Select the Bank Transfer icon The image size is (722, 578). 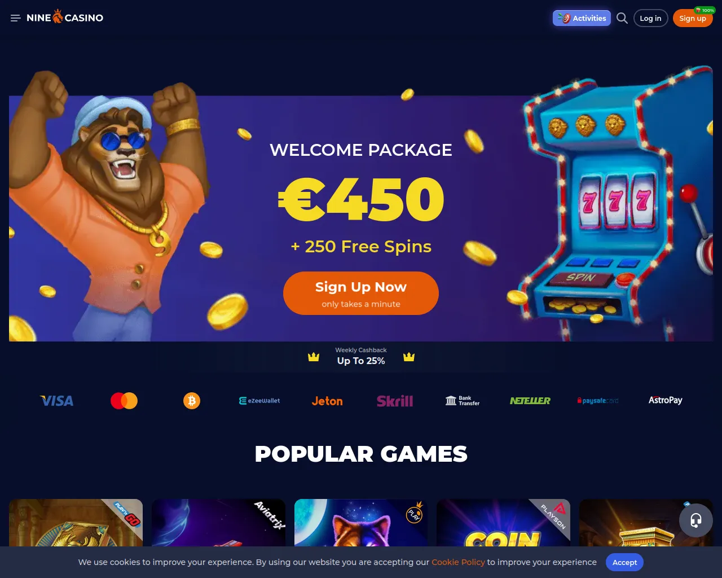(463, 401)
